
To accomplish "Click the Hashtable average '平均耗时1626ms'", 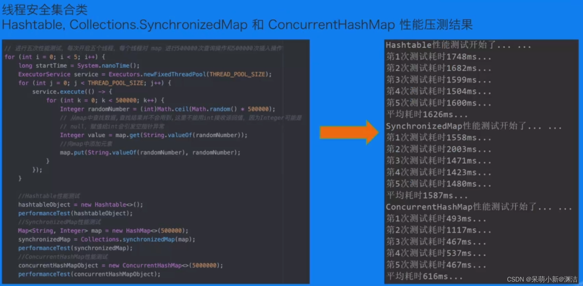I will (x=427, y=114).
